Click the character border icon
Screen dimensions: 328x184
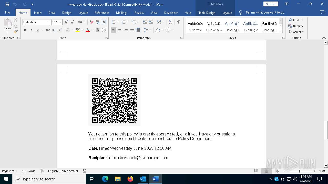[104, 22]
